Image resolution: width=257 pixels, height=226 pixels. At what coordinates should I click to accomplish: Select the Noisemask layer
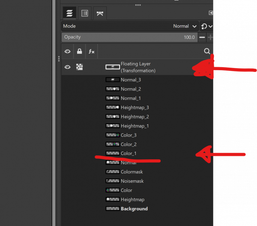tap(137, 181)
